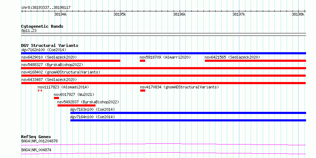Click the 38197k ruler tick label
The height and width of the screenshot is (158, 316).
coord(239,14)
